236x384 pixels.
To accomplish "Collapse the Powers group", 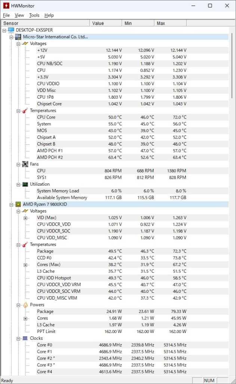I will (x=18, y=305).
